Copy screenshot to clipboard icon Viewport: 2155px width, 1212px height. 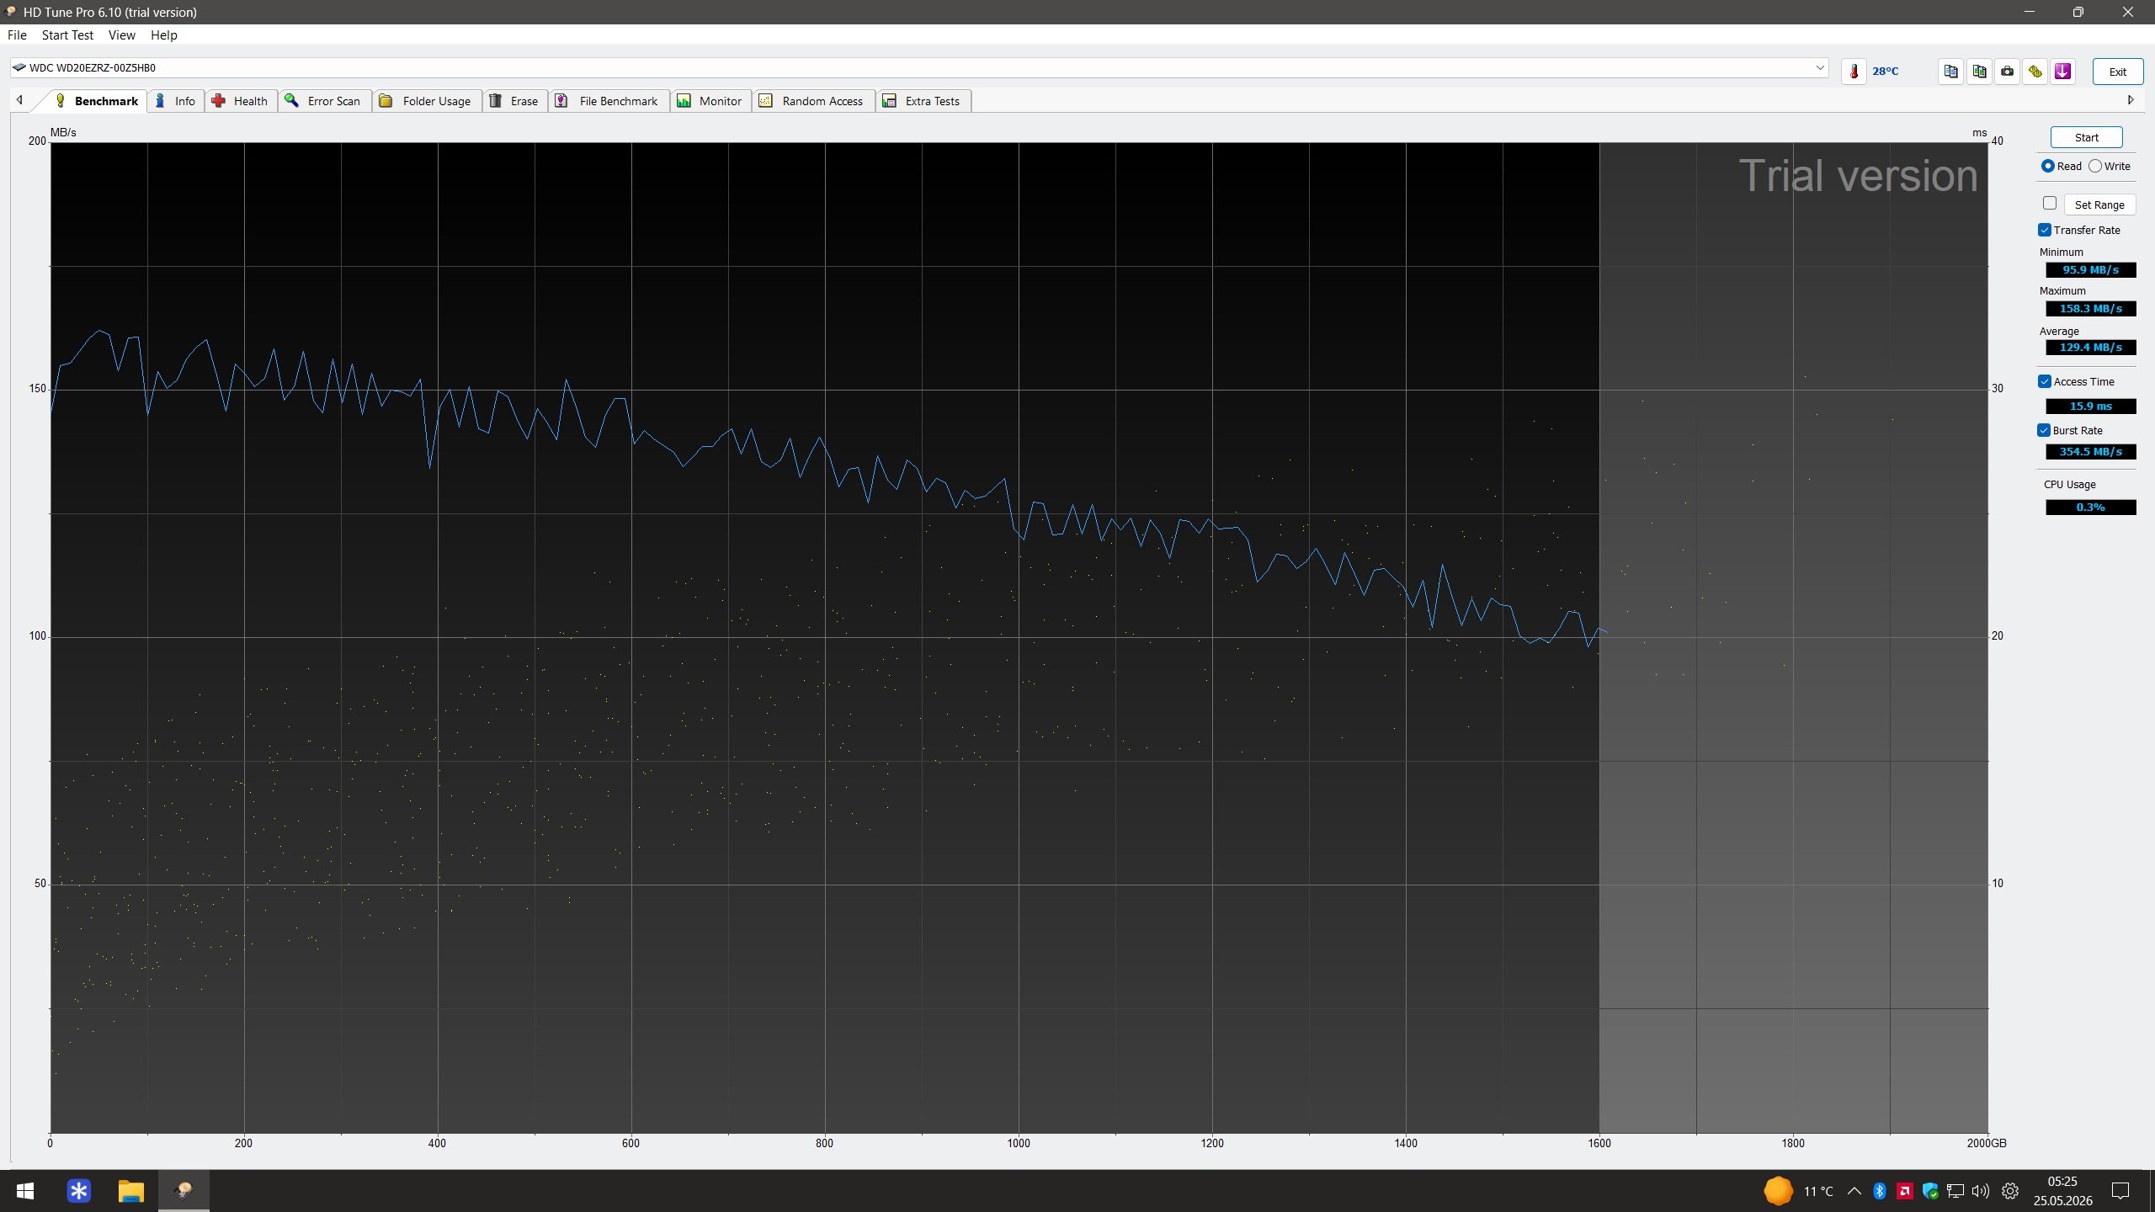click(x=1979, y=72)
